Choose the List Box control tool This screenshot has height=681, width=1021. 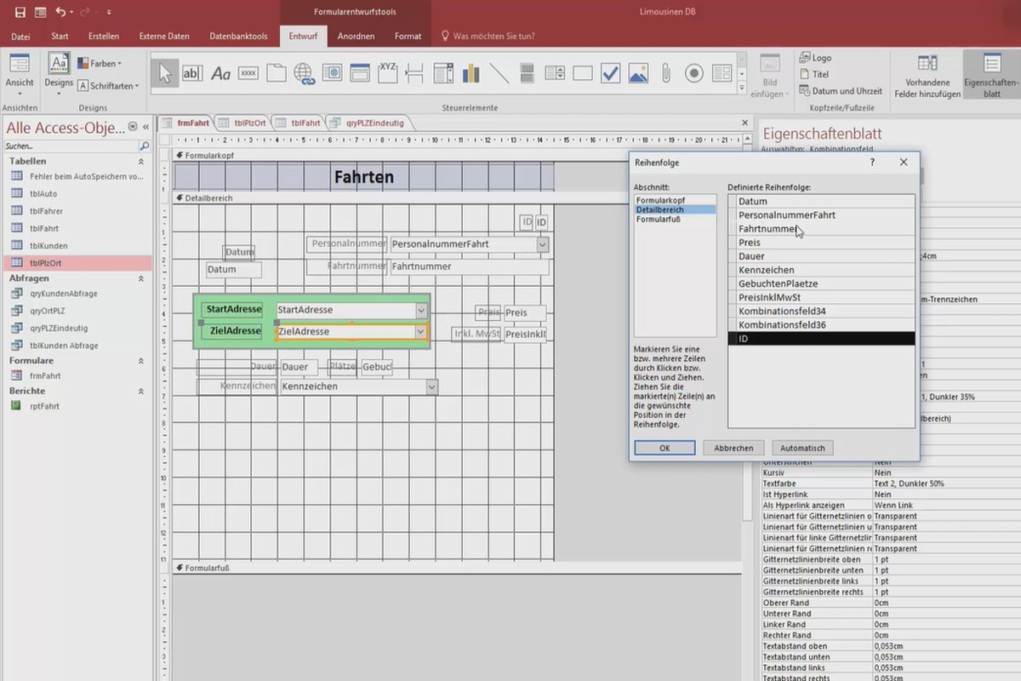pos(555,74)
